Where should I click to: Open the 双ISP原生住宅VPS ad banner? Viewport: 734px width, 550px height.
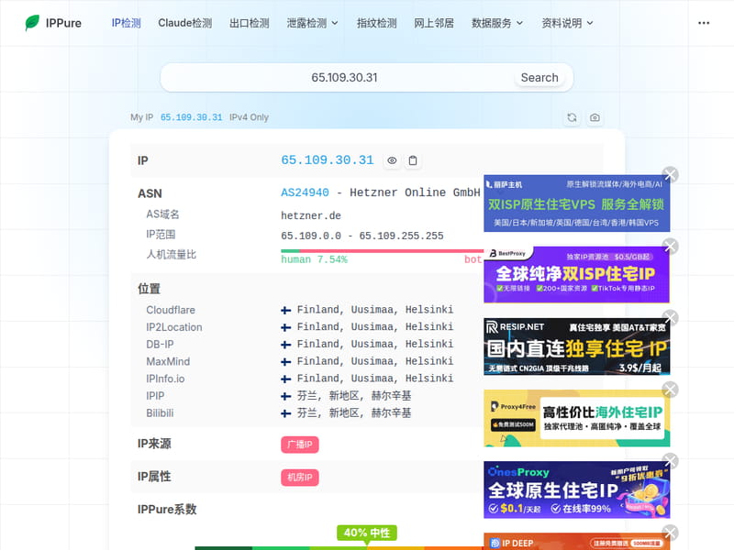click(577, 203)
